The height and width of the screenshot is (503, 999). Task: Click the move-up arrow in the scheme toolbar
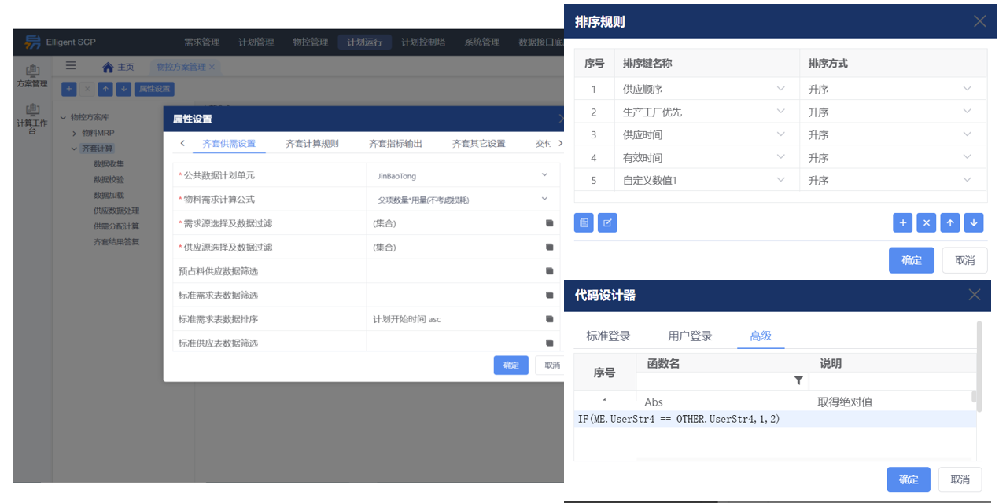tap(105, 89)
